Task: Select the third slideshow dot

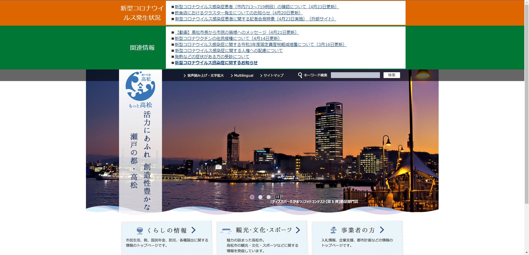Action: (269, 197)
